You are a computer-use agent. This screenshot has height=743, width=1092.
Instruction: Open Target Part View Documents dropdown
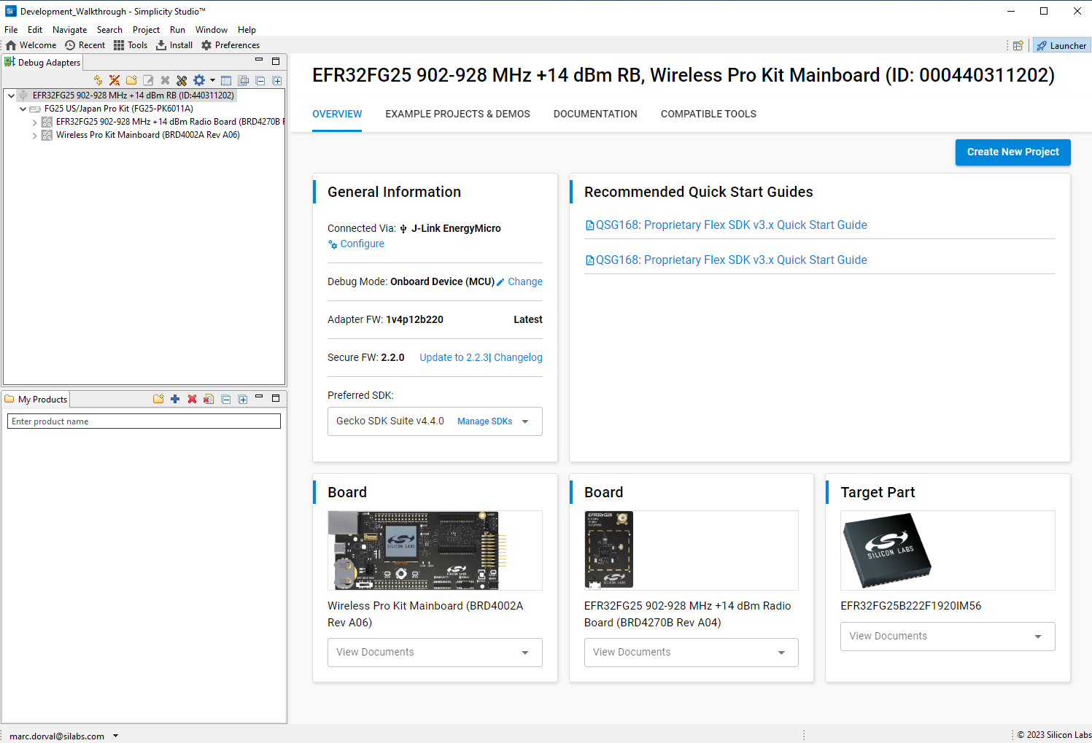1037,637
